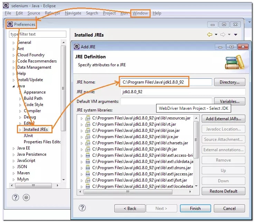Click the Directory... button
256x223 pixels.
point(229,82)
